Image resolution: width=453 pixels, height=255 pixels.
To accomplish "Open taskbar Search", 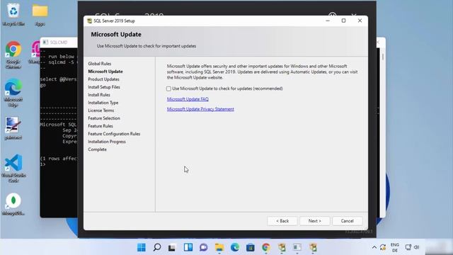I will pyautogui.click(x=157, y=247).
